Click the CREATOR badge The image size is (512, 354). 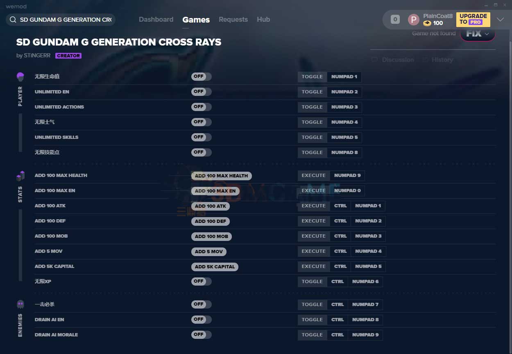point(68,56)
